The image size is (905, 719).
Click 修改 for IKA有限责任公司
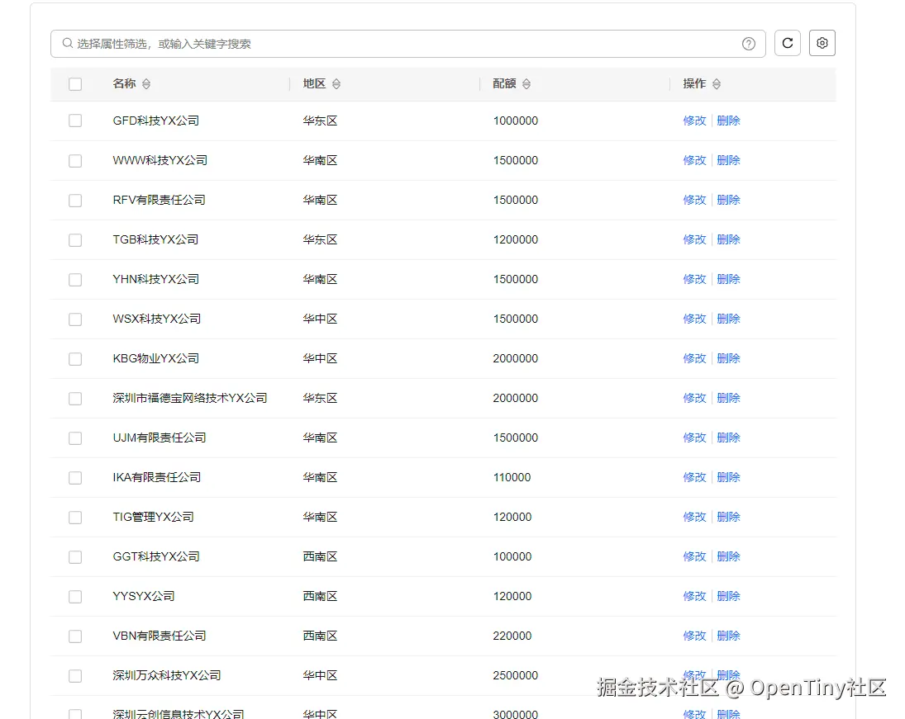(x=694, y=477)
